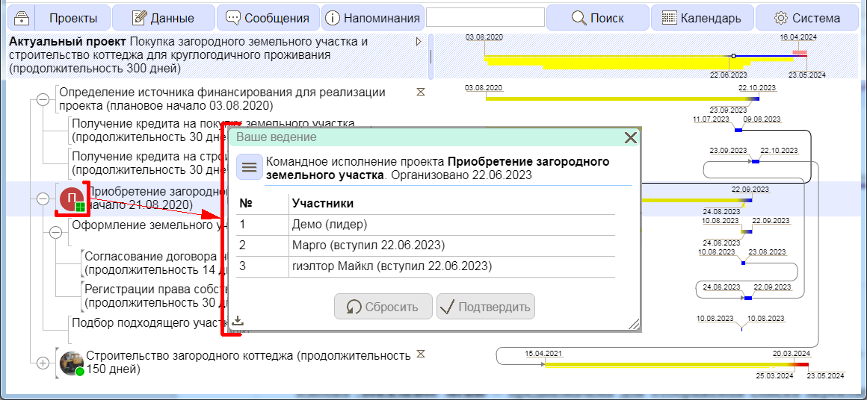Collapse the land plot acquisition node

click(43, 199)
